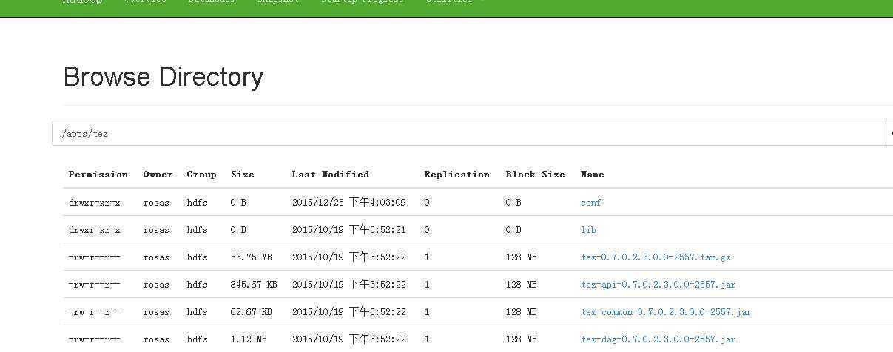Click the 128 MB block size of tar.gz row
Image resolution: width=893 pixels, height=352 pixels.
coord(521,257)
